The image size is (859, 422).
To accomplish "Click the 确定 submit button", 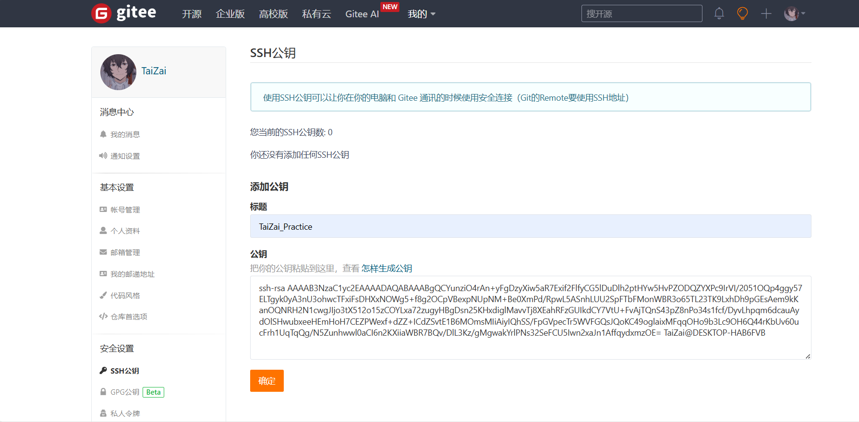I will pyautogui.click(x=267, y=381).
